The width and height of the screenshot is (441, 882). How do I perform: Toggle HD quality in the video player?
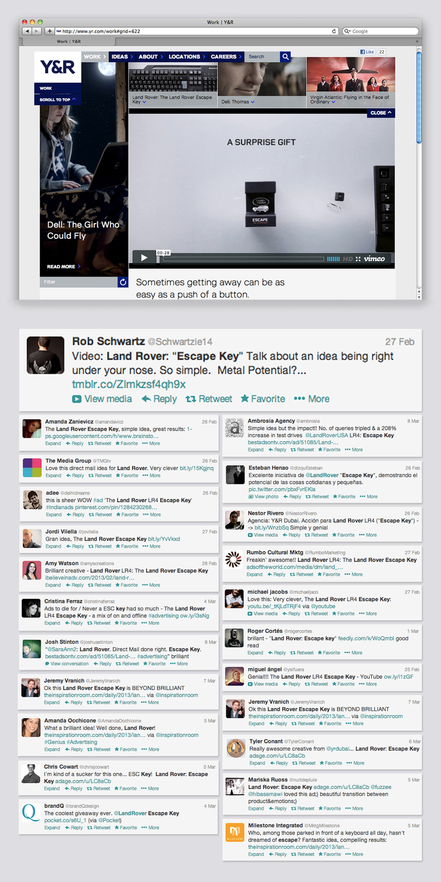coord(348,259)
